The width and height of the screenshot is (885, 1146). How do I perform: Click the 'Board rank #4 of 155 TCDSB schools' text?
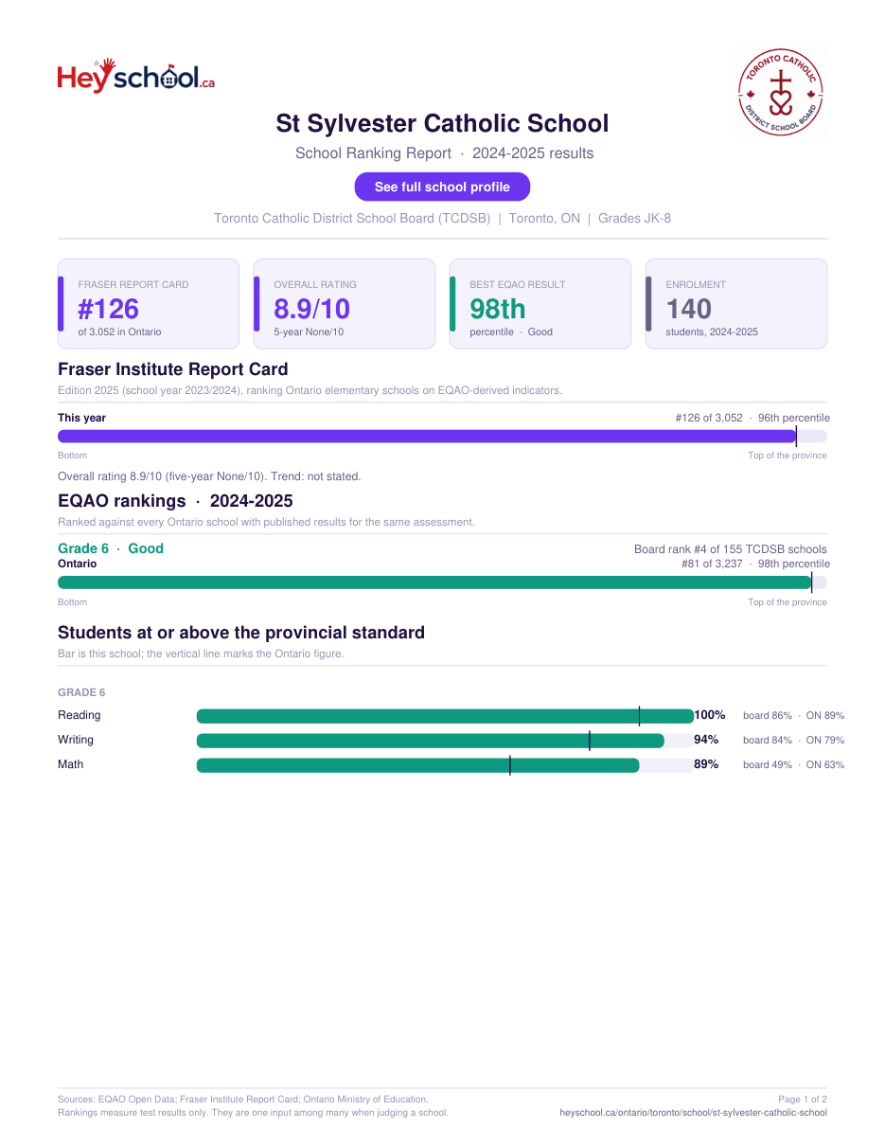click(731, 549)
